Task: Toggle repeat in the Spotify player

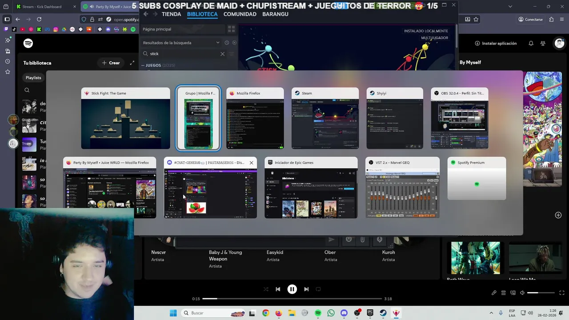Action: (318, 289)
